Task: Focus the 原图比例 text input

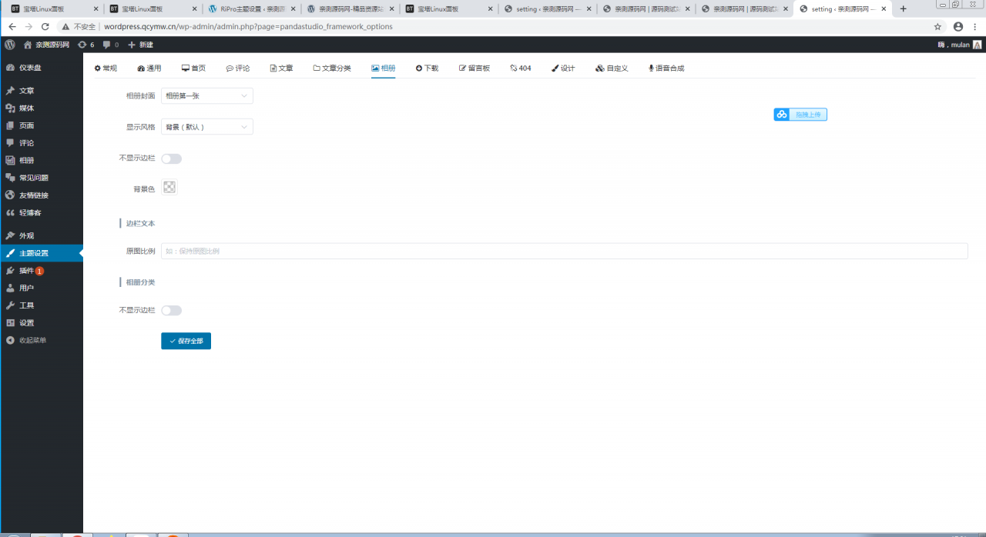Action: (564, 251)
